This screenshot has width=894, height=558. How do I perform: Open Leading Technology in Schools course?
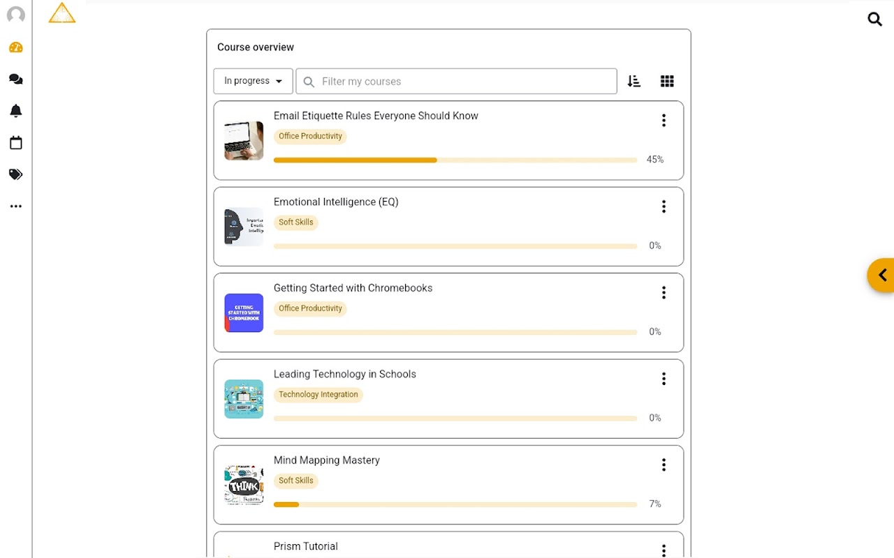click(x=344, y=375)
